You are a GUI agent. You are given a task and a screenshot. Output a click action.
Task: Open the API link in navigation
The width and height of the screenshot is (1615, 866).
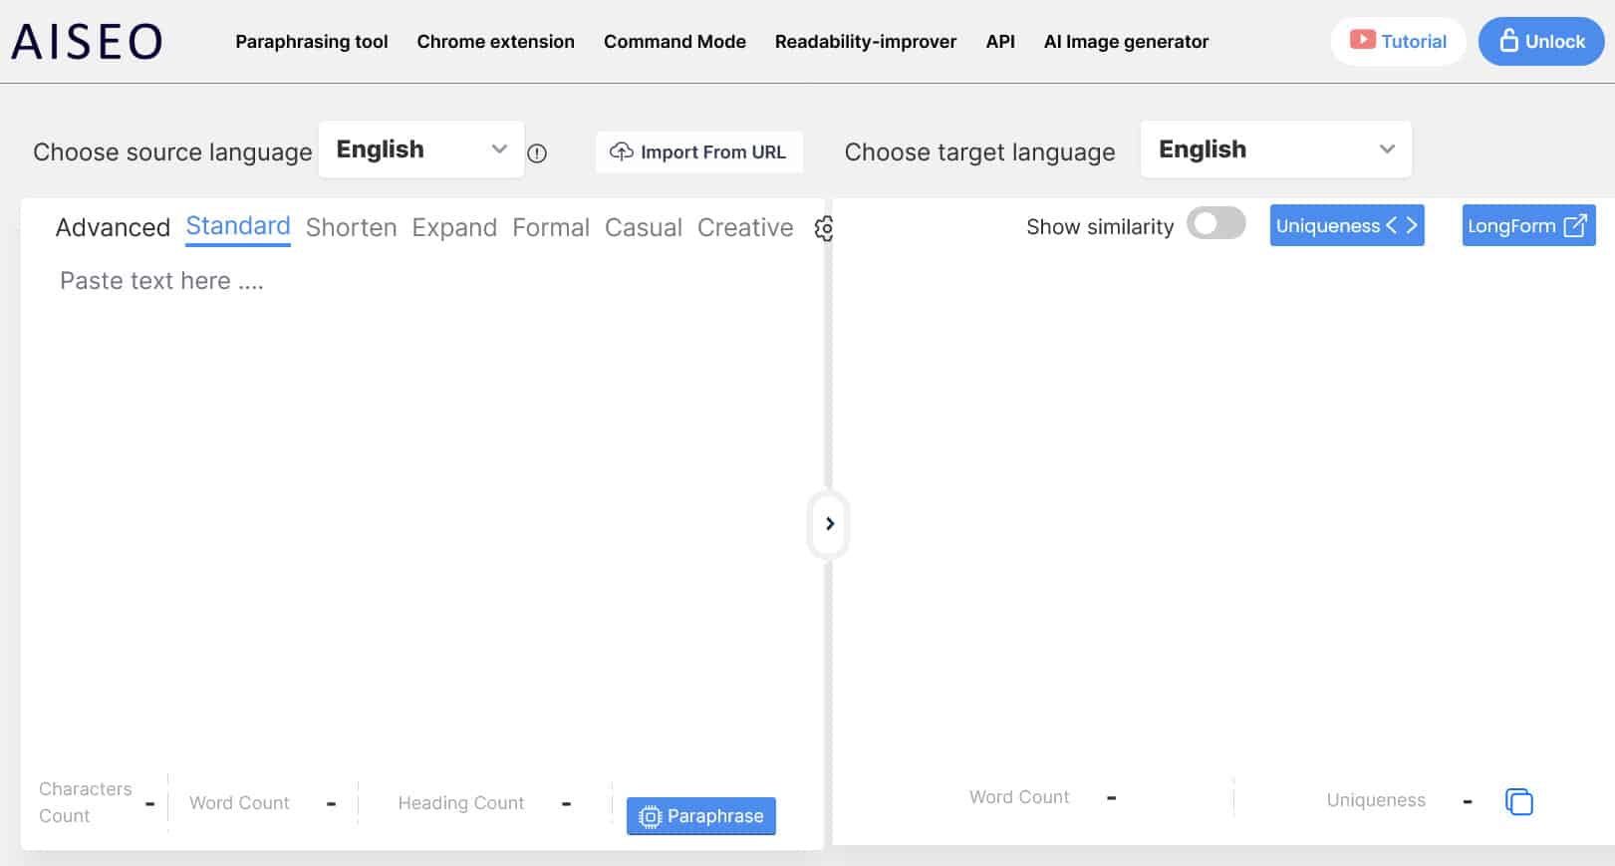click(x=1000, y=42)
